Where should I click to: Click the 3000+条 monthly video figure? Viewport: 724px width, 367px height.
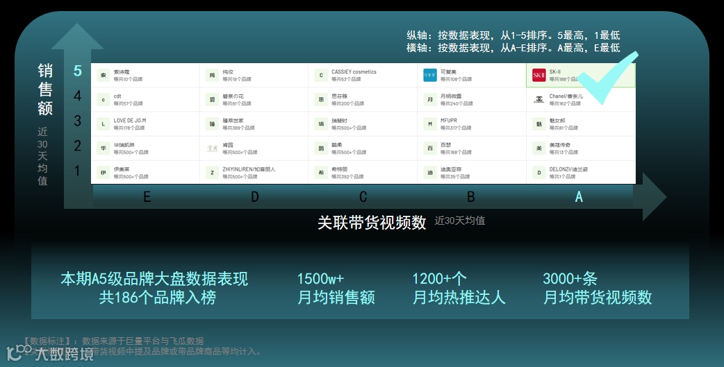pos(570,279)
